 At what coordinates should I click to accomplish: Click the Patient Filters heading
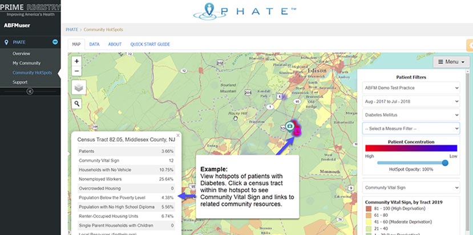(x=411, y=77)
